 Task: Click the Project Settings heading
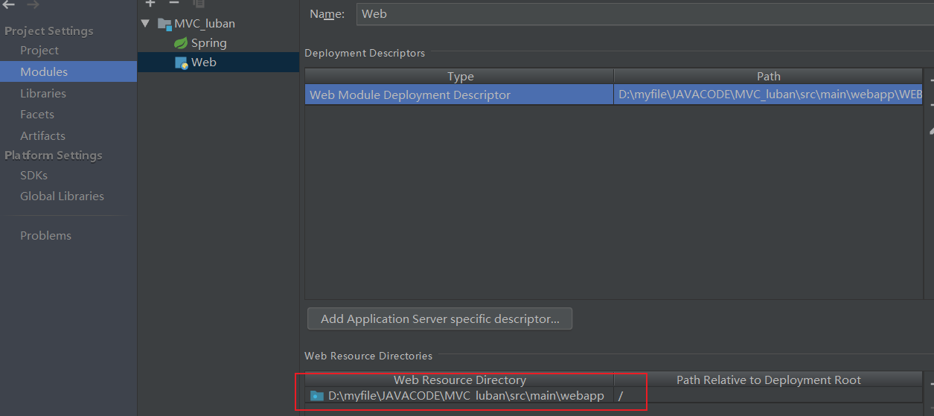coord(49,31)
